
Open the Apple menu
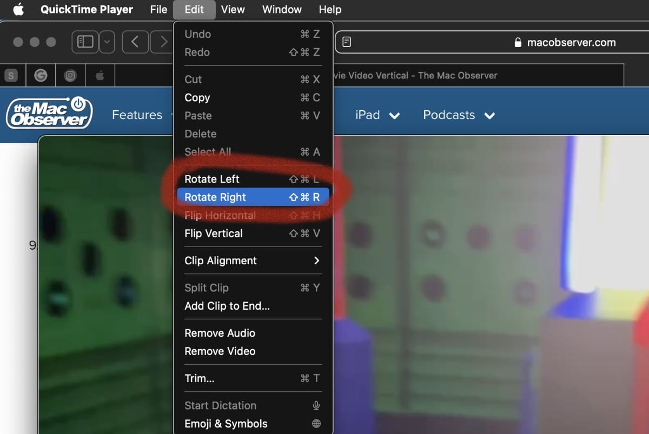point(18,10)
